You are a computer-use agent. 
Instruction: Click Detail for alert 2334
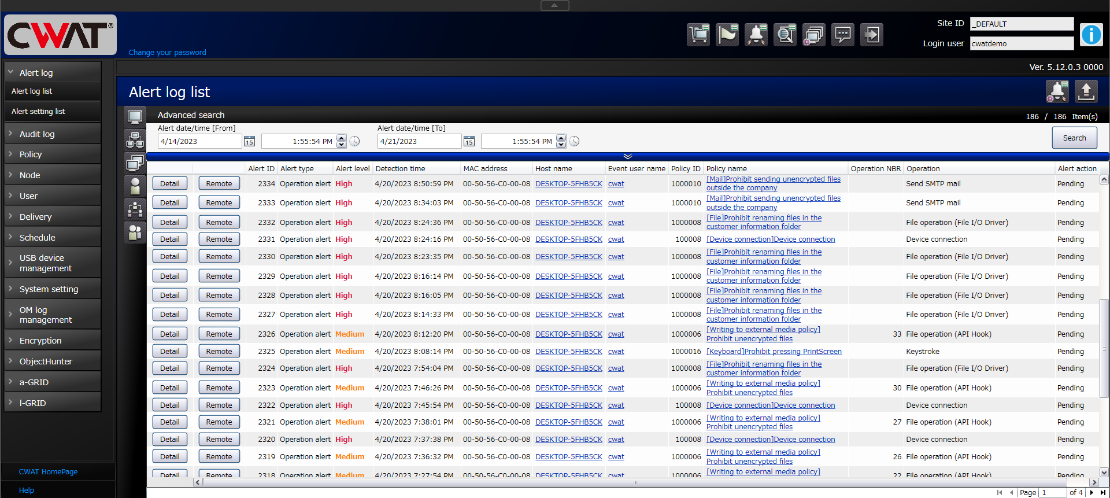(169, 183)
